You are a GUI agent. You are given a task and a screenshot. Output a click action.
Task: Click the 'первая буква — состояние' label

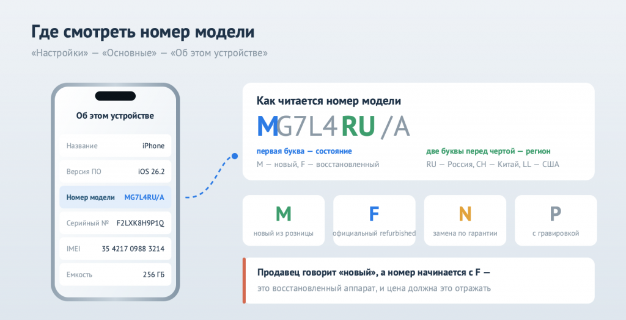tap(304, 151)
